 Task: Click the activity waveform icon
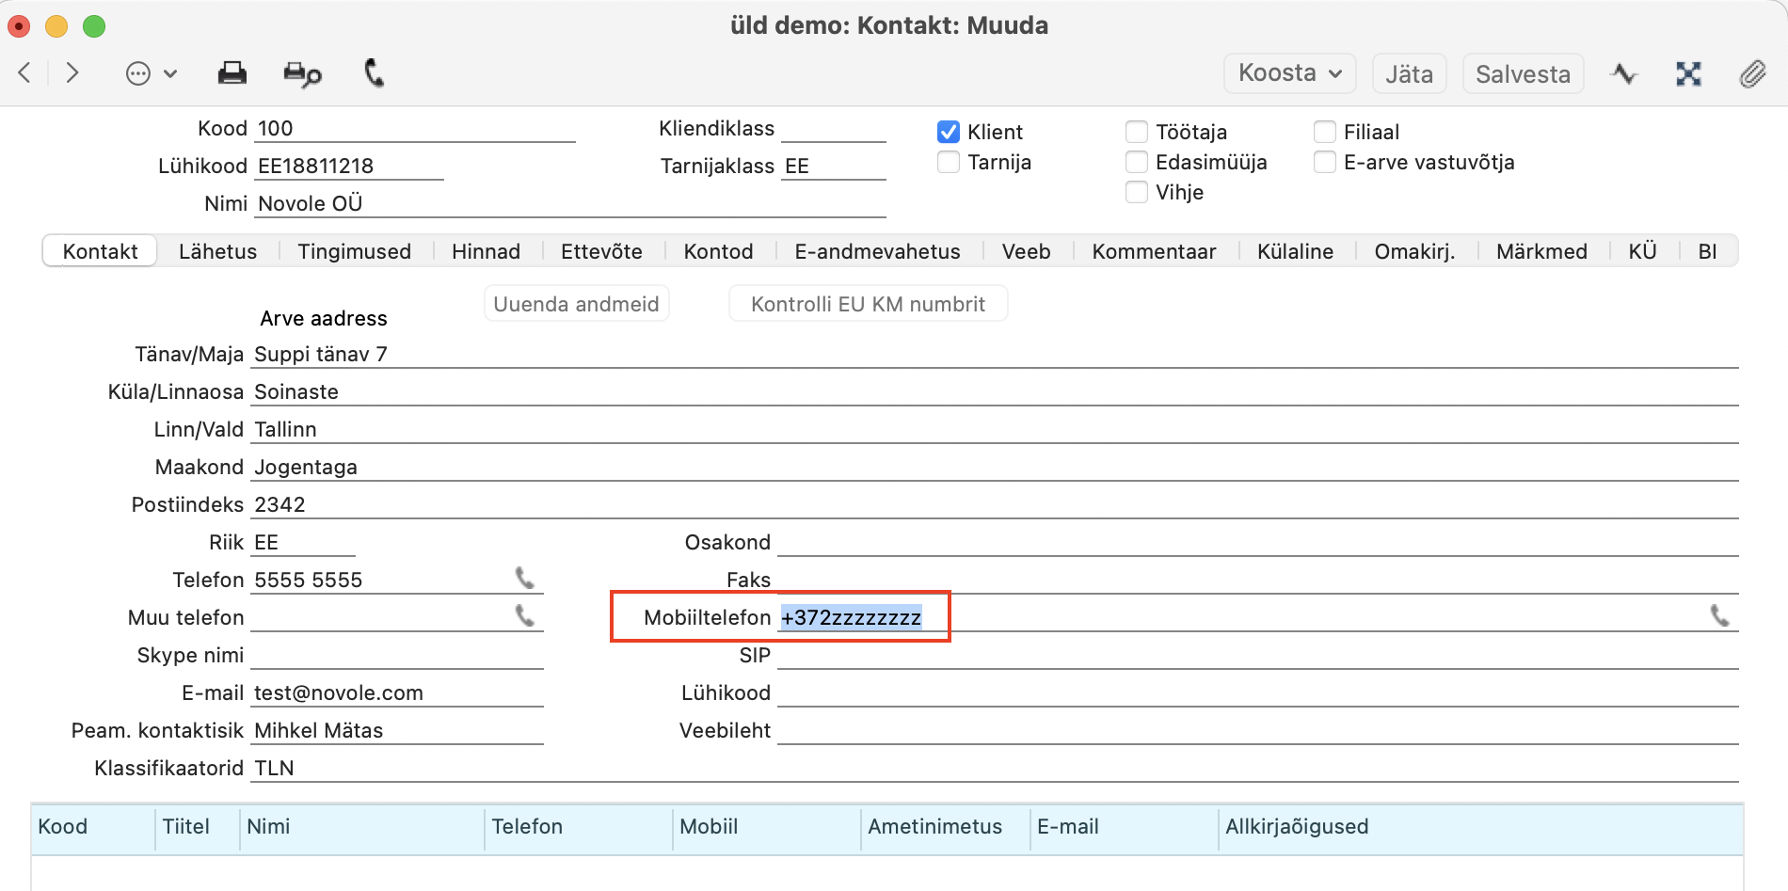click(x=1624, y=73)
